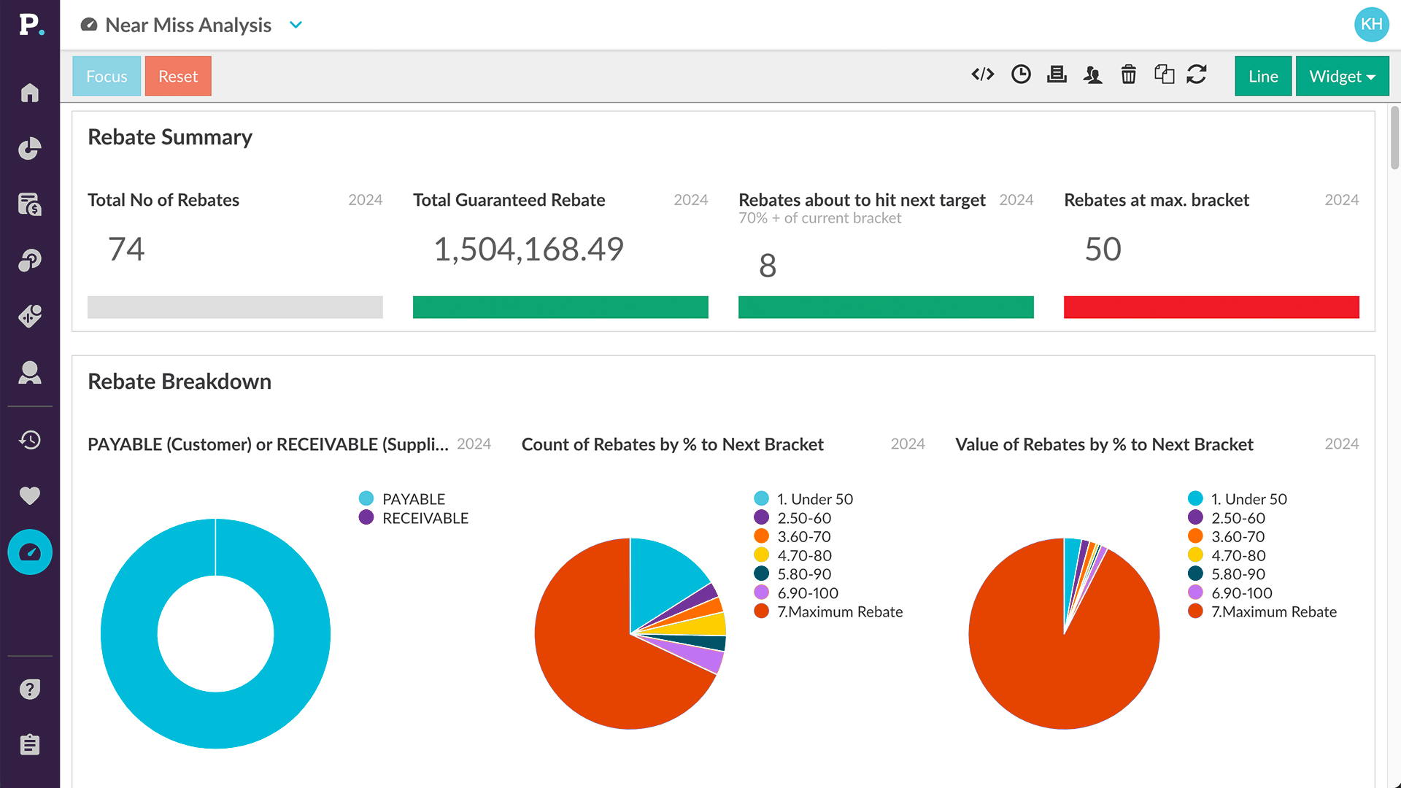Toggle PAYABLE legend entry in donut chart
The image size is (1401, 788).
[413, 499]
